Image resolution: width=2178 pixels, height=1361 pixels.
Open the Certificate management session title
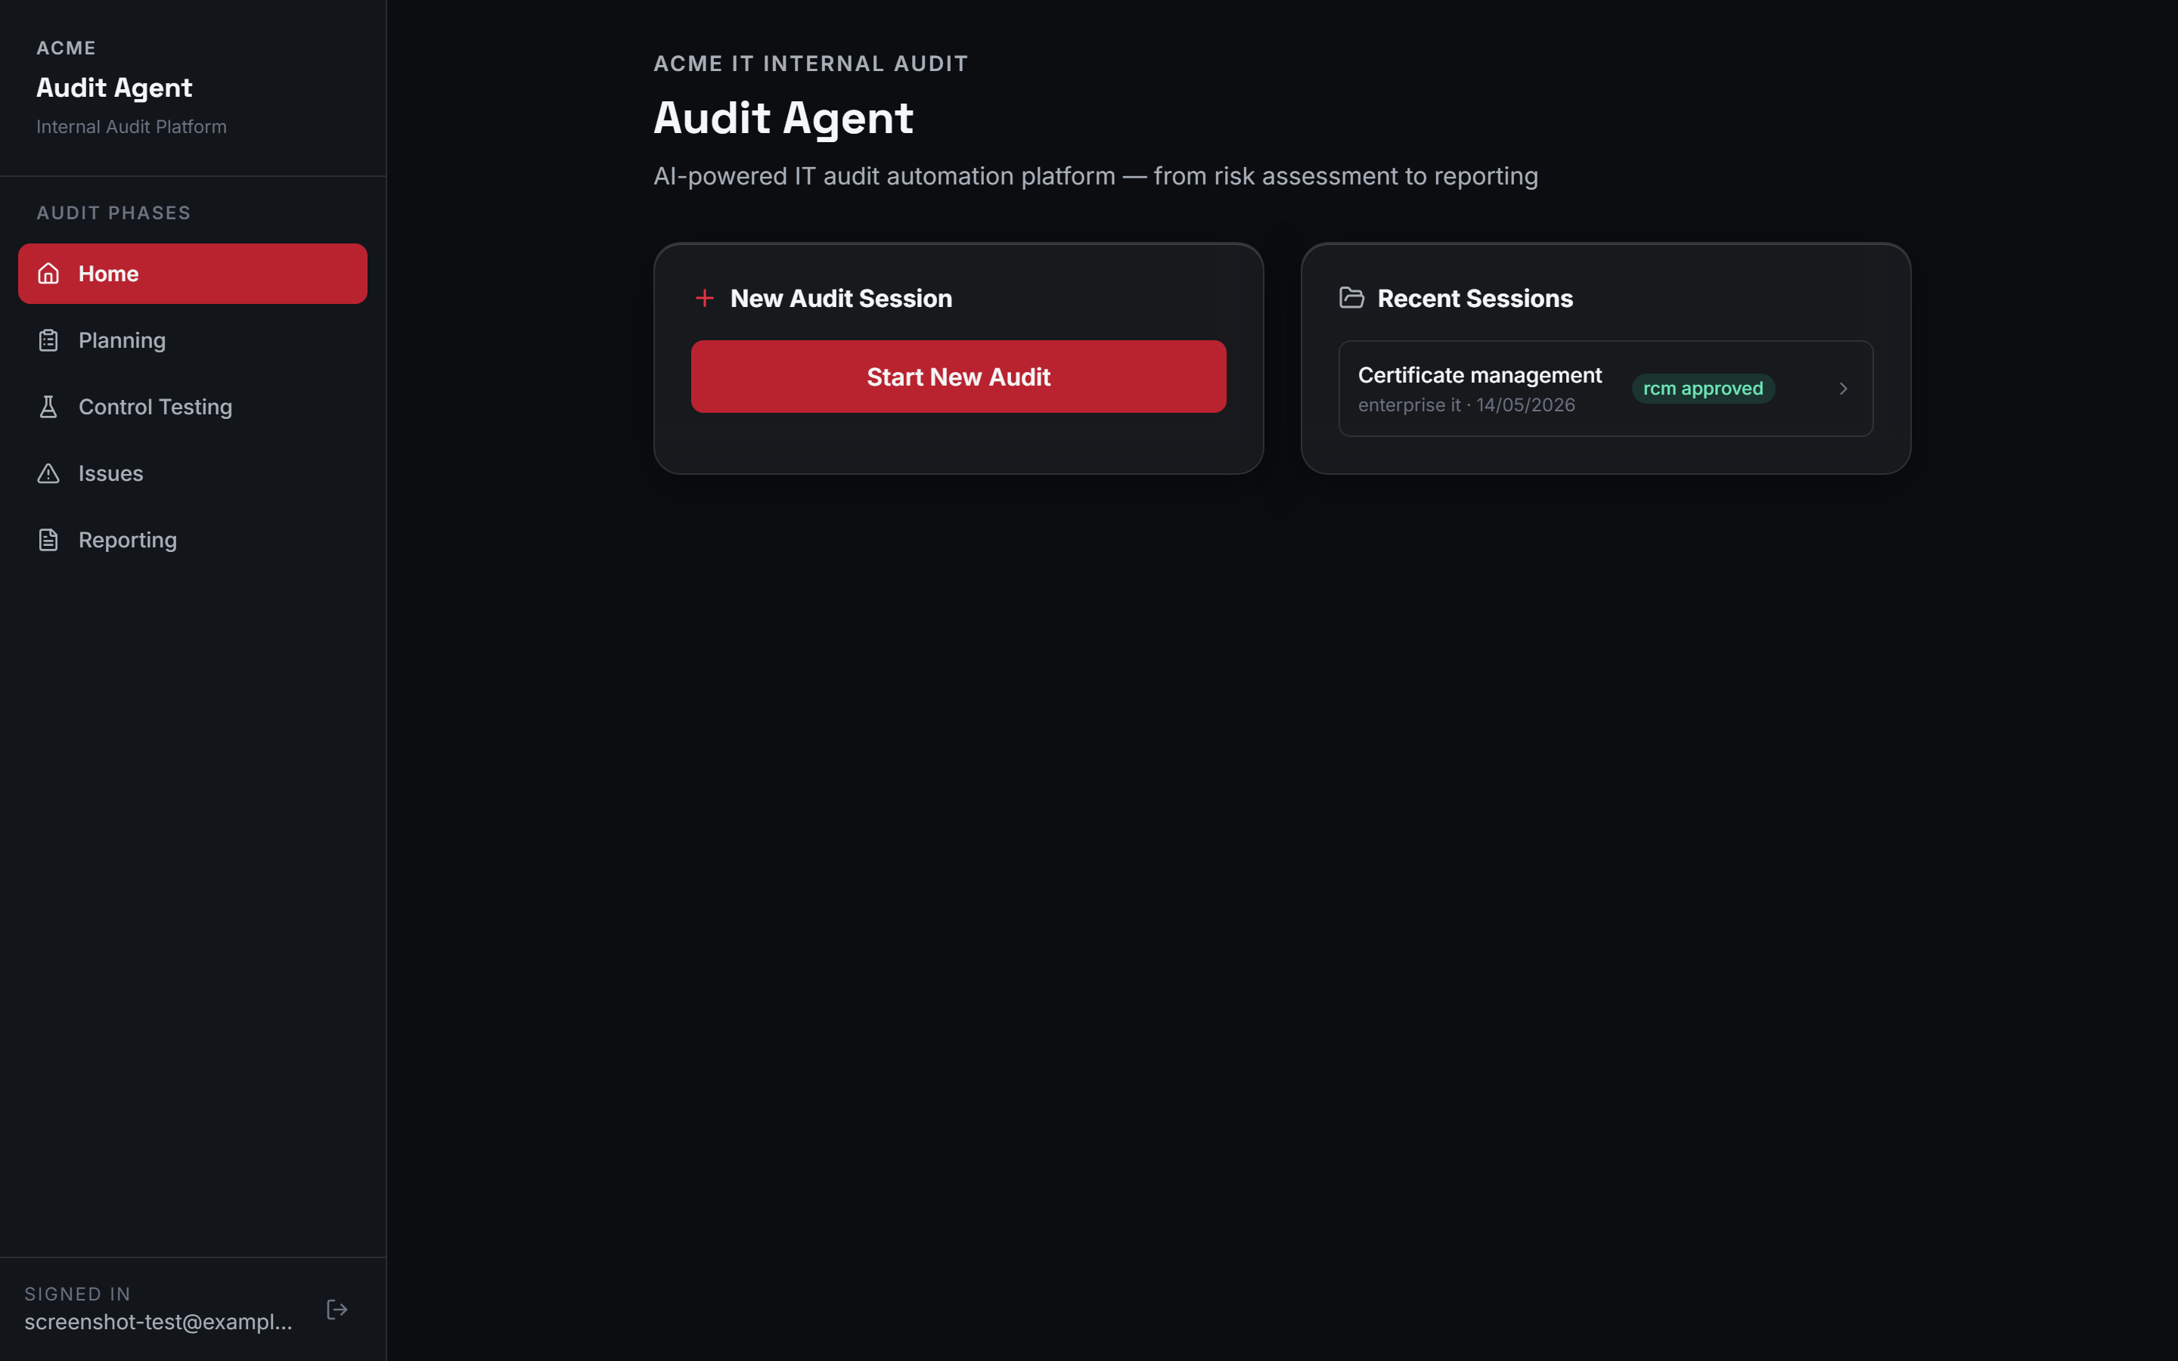[x=1479, y=375]
